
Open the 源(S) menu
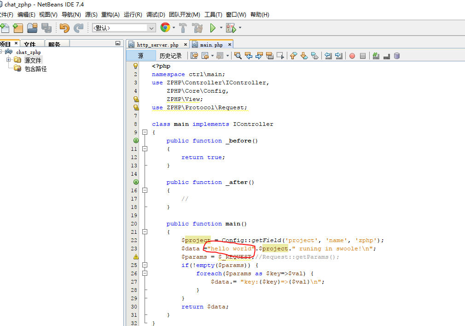pyautogui.click(x=91, y=15)
